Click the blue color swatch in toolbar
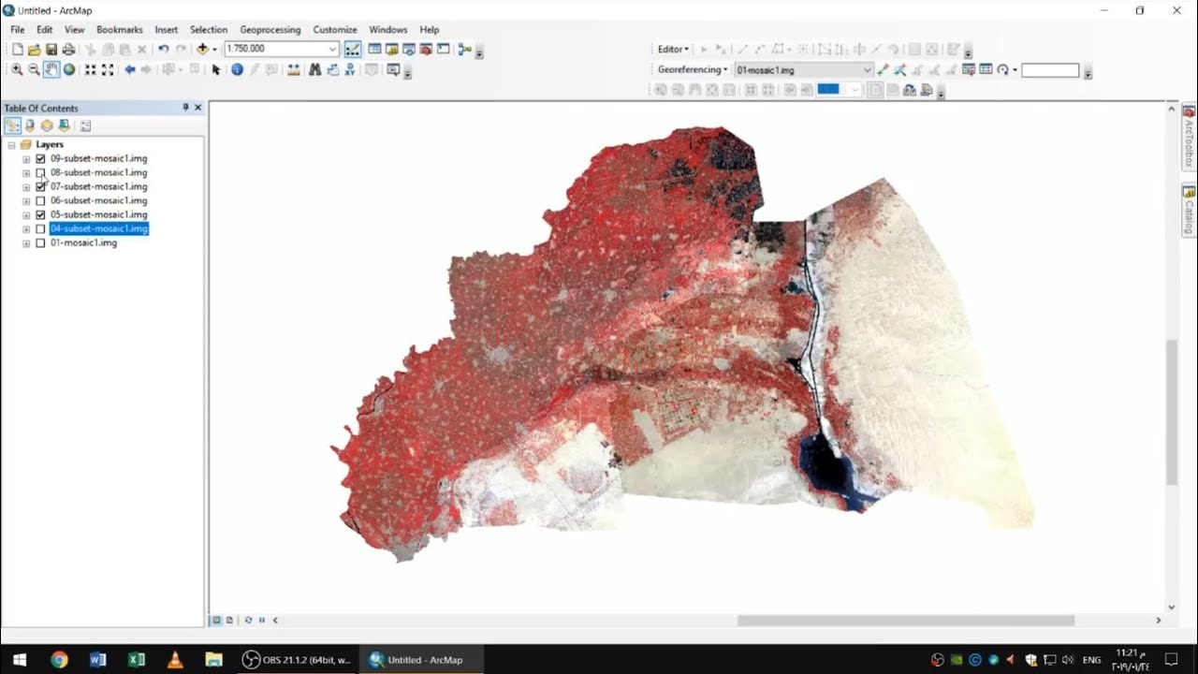Viewport: 1198px width, 674px height. 828,90
